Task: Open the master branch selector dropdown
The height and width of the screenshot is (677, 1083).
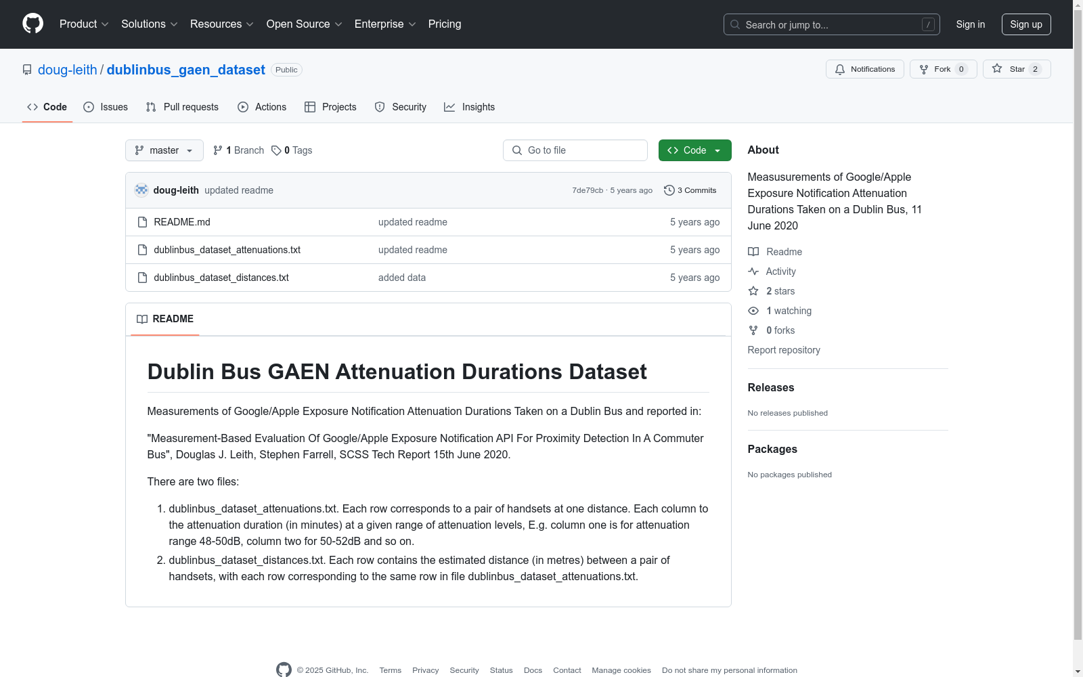Action: pyautogui.click(x=164, y=150)
